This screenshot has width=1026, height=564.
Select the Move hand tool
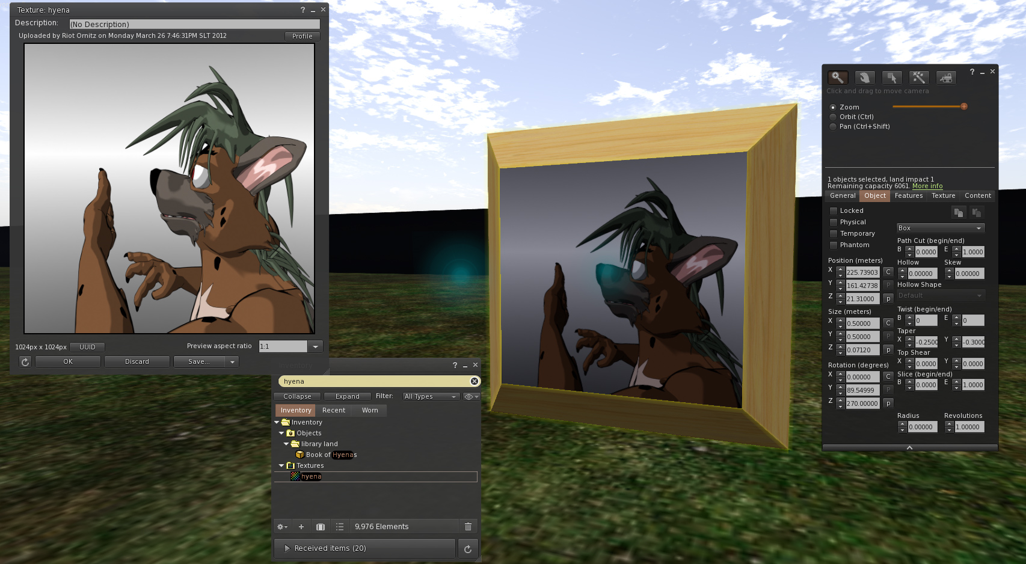[865, 78]
